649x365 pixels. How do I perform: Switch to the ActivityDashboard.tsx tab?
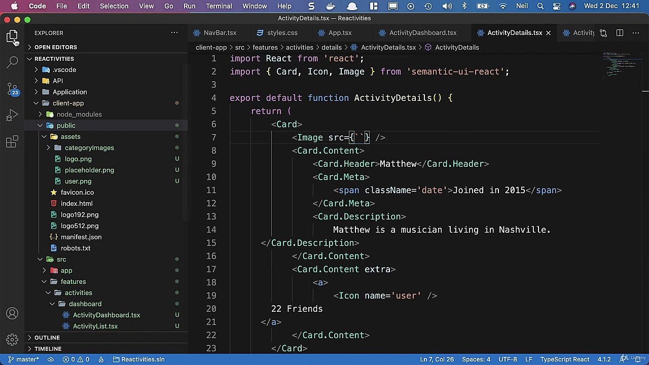tap(422, 33)
